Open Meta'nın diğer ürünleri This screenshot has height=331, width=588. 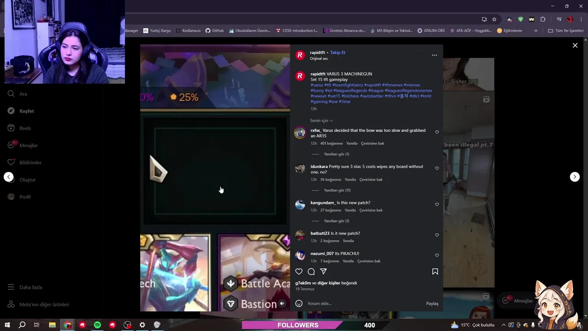point(38,304)
